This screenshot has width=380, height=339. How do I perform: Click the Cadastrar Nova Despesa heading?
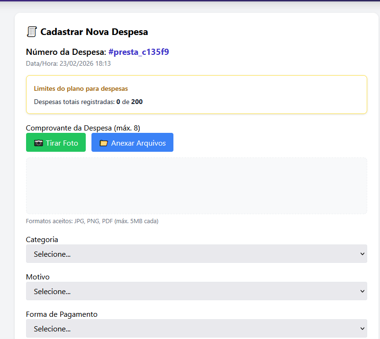tap(94, 32)
